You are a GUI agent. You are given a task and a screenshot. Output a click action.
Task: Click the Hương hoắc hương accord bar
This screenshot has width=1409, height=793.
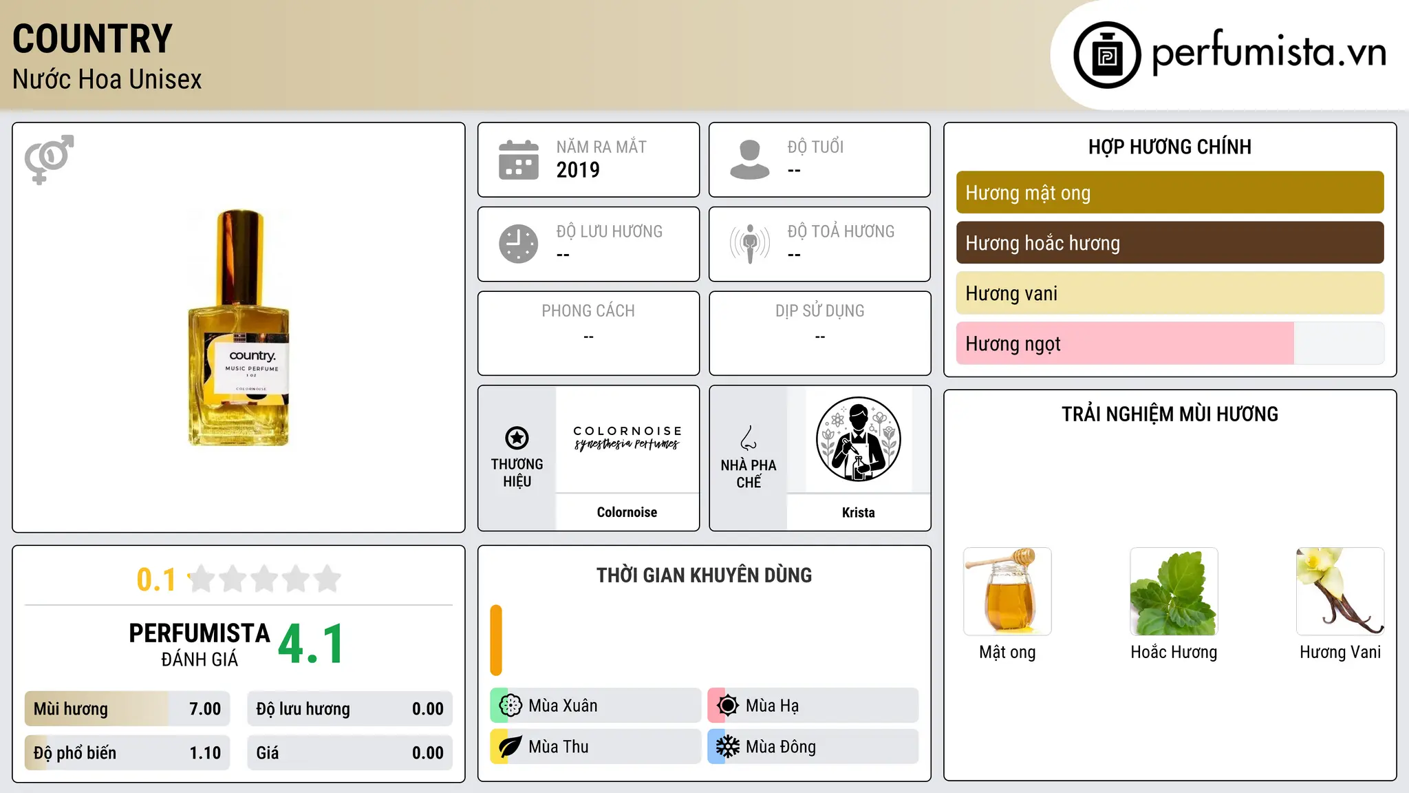(x=1170, y=243)
